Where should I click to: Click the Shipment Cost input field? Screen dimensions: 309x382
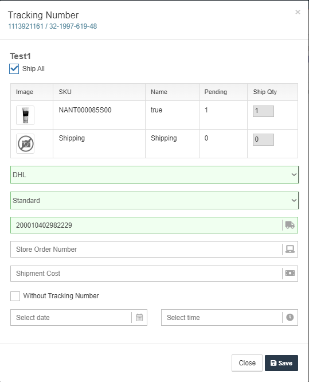[x=146, y=274]
